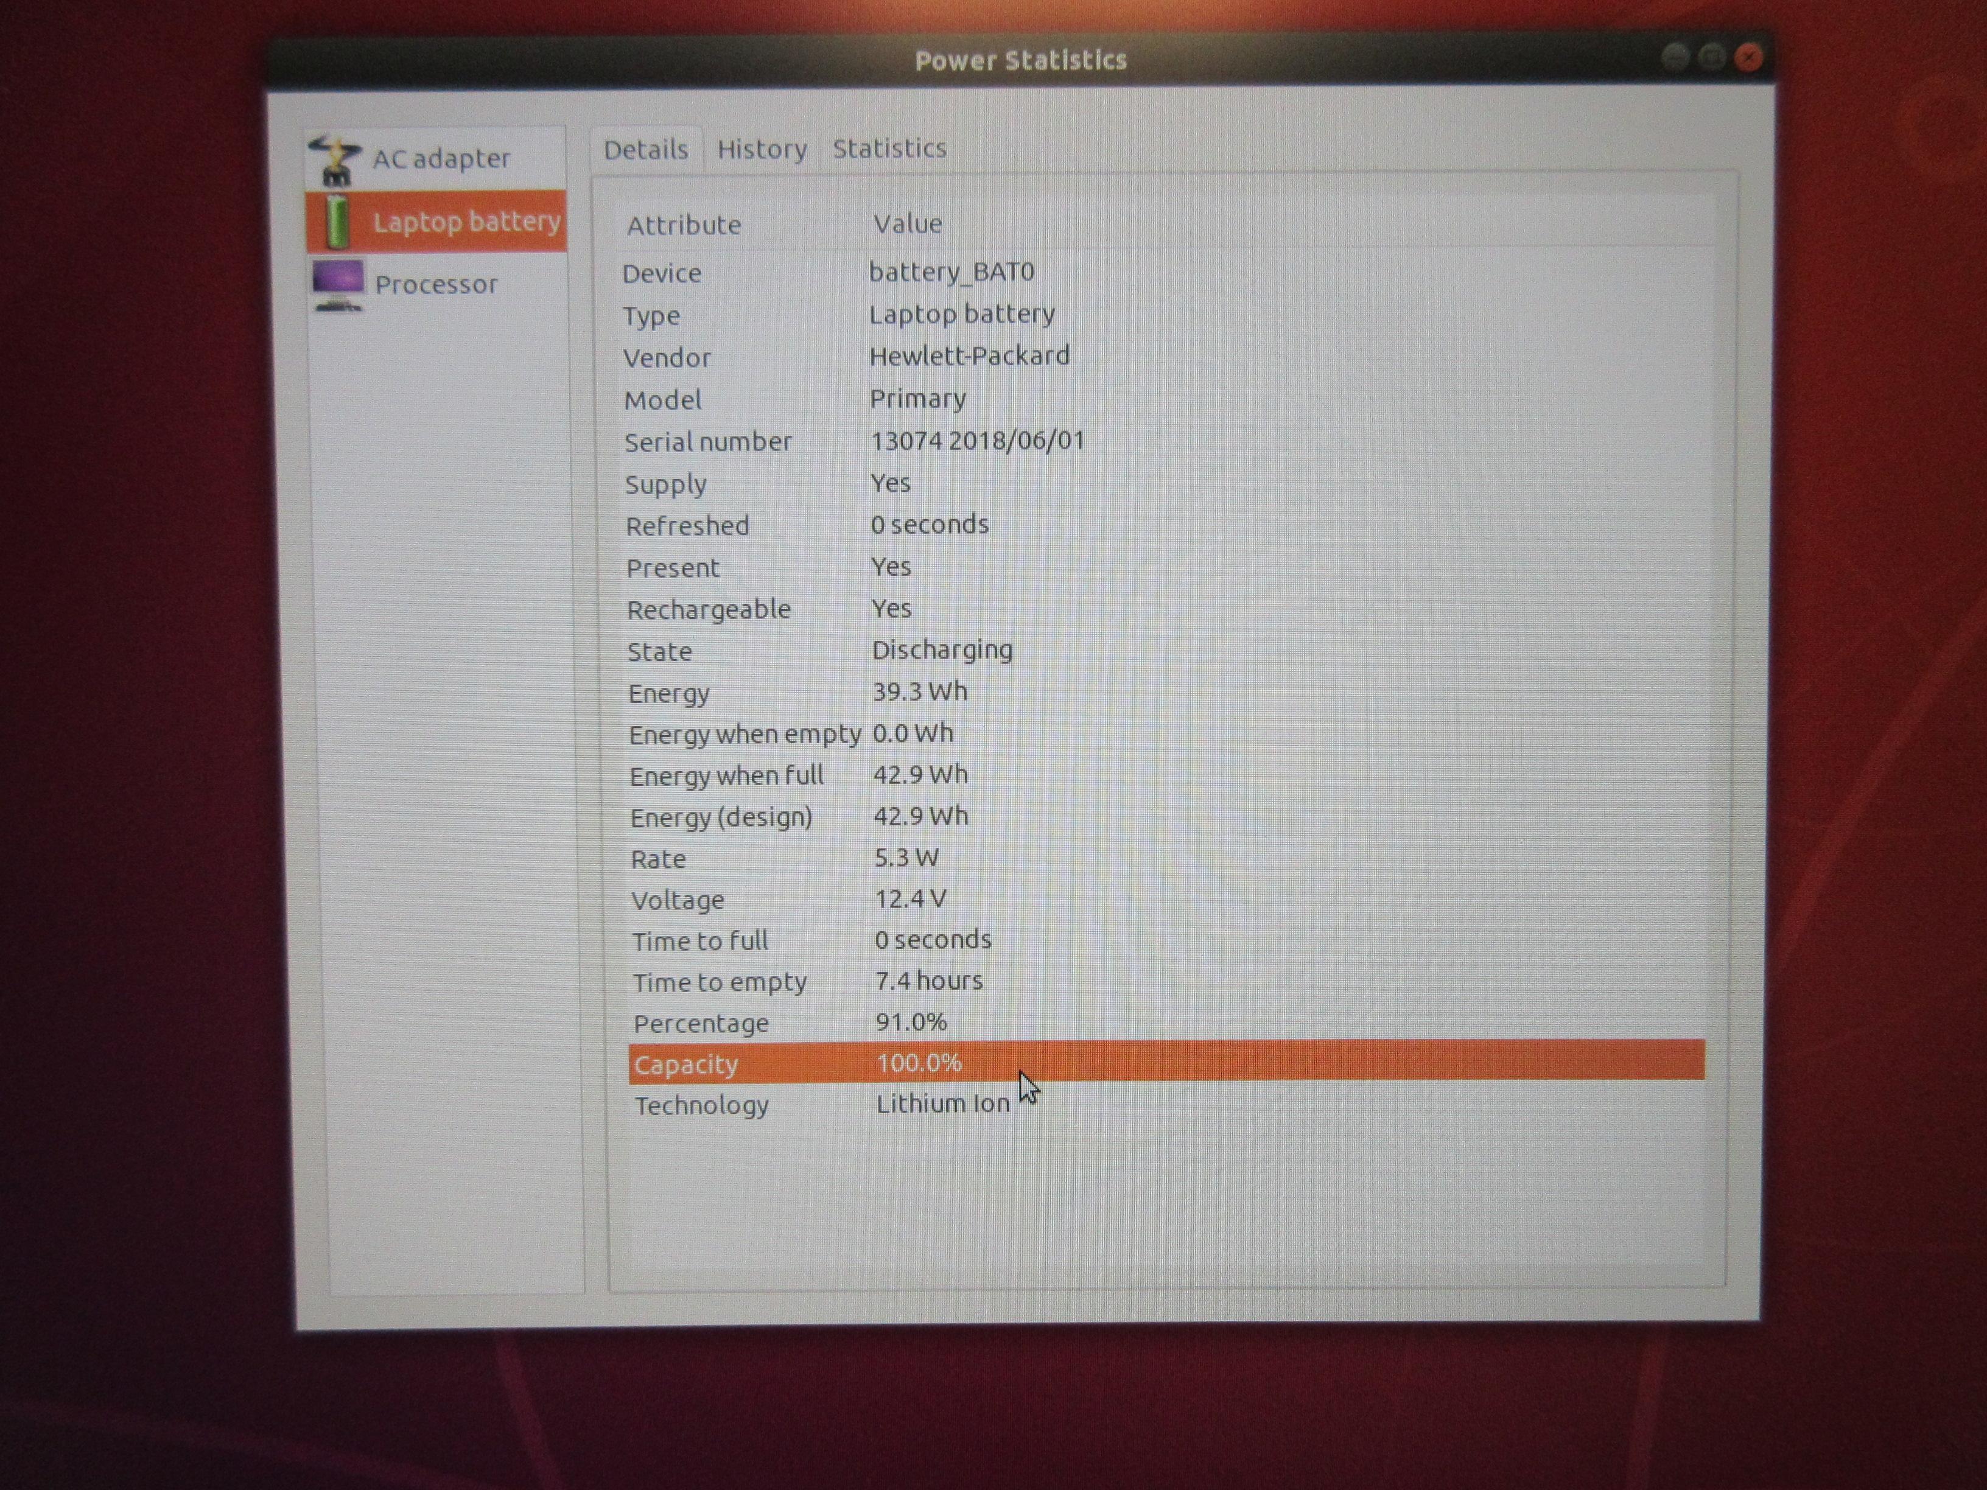
Task: Click value 12.4 V
Action: click(910, 899)
